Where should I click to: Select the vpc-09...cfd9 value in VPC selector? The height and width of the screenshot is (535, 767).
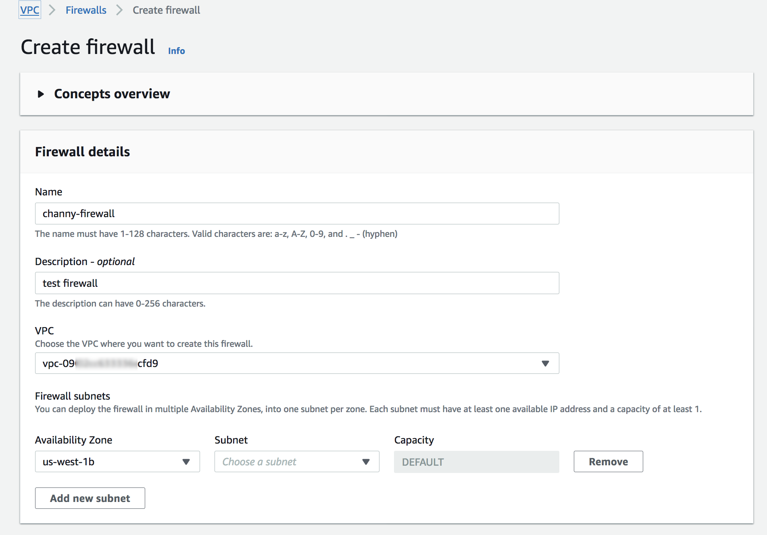coord(100,363)
